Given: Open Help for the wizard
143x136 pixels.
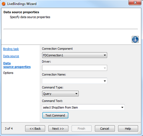Looking at the screenshot, I should pyautogui.click(x=128, y=129).
